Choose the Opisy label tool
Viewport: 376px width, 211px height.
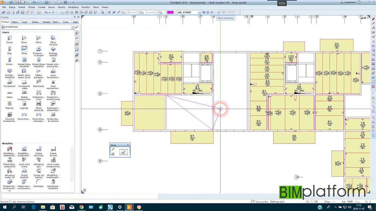(x=10, y=95)
